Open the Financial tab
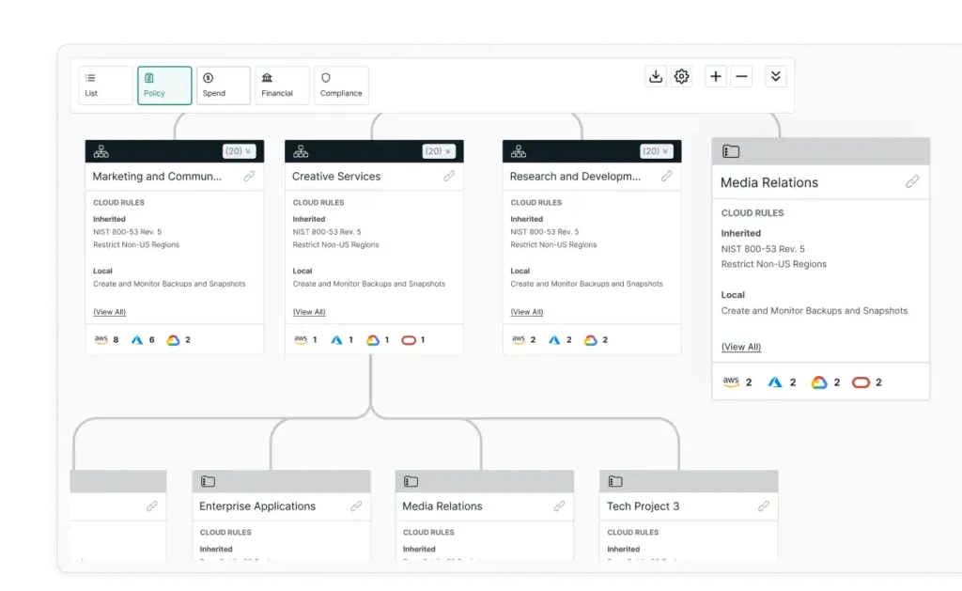962x591 pixels. click(281, 86)
